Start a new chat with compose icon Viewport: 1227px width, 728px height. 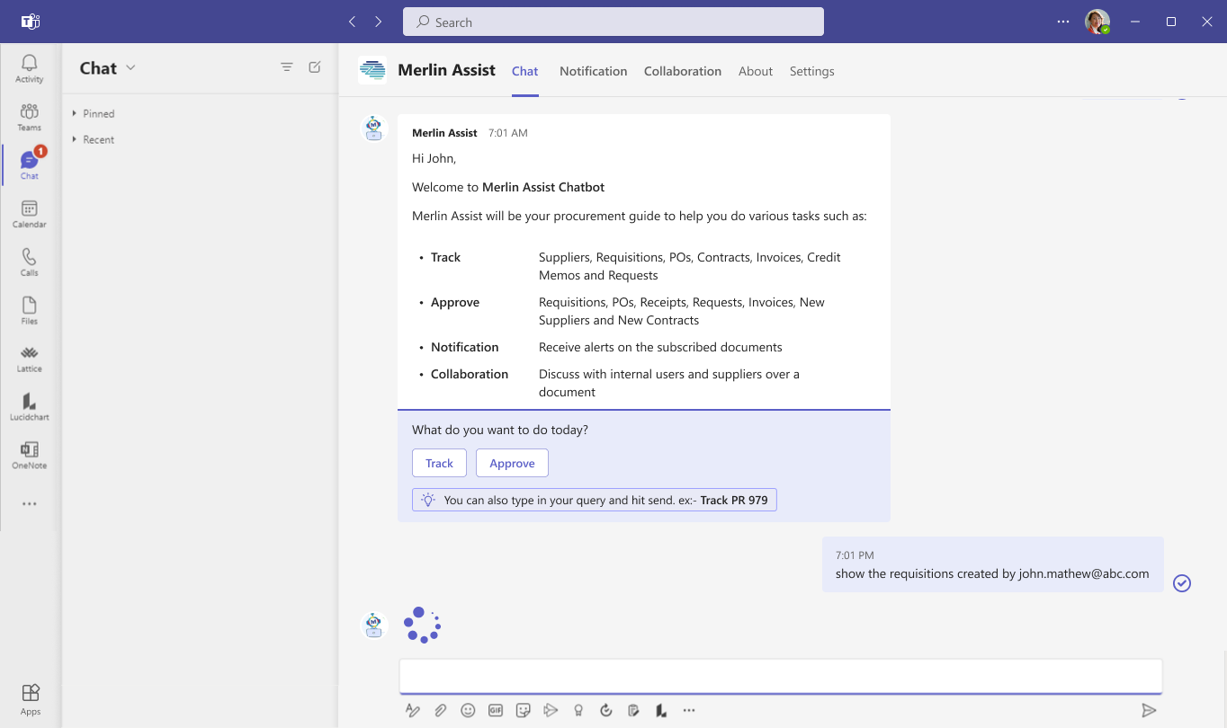(x=315, y=67)
